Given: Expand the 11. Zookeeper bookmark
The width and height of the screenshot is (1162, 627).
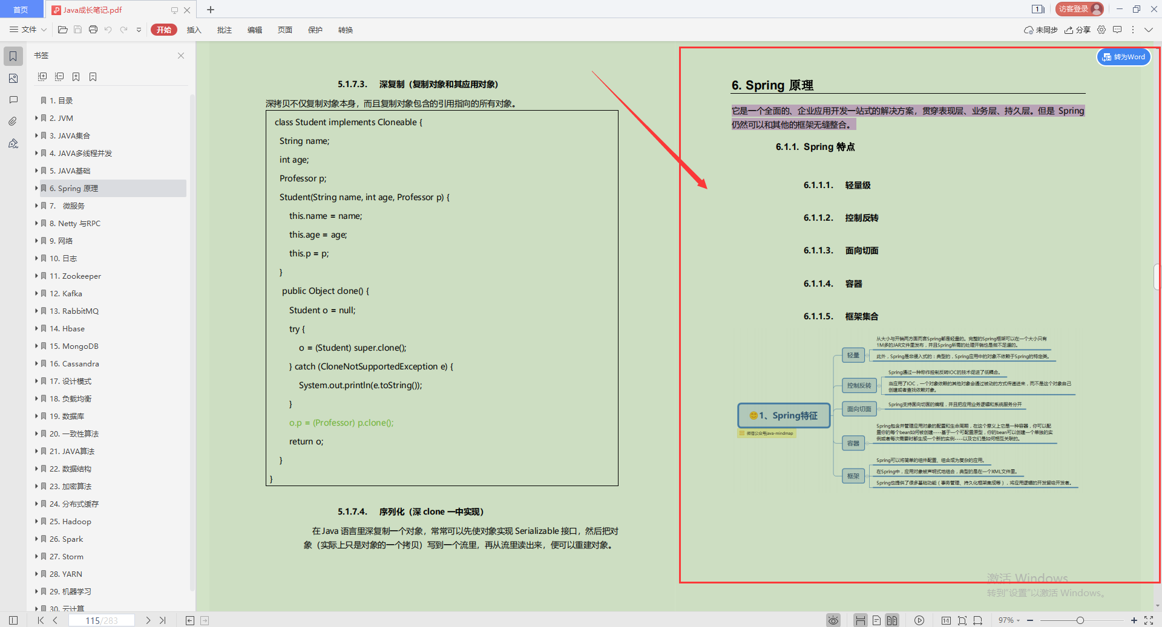Looking at the screenshot, I should tap(36, 276).
